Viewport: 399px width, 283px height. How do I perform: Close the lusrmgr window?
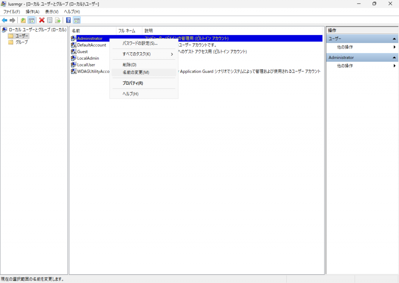tap(390, 4)
